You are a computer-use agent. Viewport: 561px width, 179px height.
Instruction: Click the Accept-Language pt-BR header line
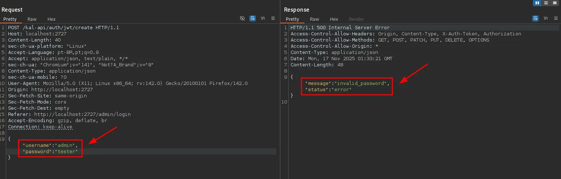(x=53, y=52)
